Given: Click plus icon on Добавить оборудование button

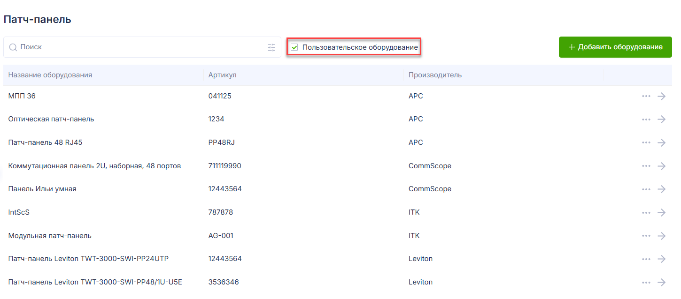Looking at the screenshot, I should point(572,47).
